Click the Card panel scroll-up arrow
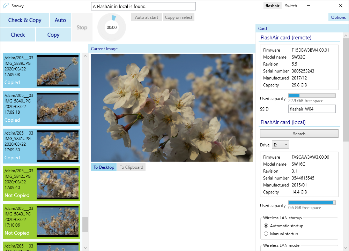 [x=346, y=36]
